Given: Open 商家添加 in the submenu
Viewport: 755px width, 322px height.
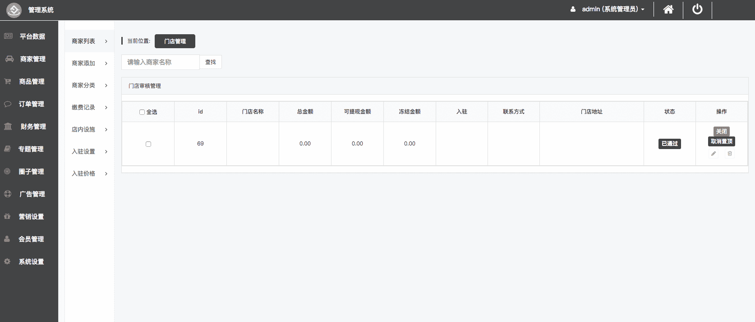Looking at the screenshot, I should point(83,63).
